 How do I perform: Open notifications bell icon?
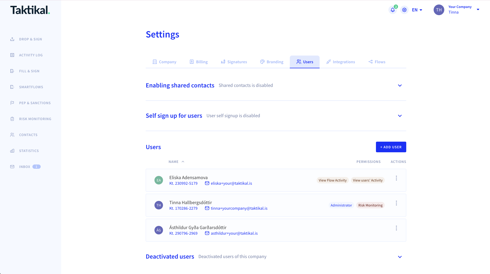coord(393,10)
